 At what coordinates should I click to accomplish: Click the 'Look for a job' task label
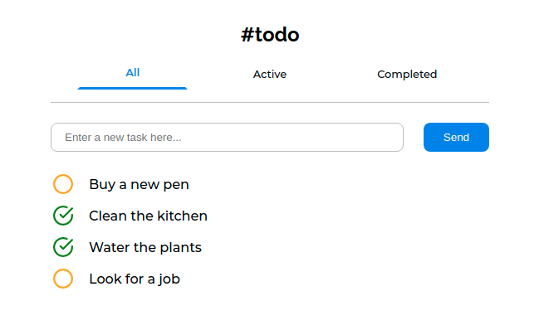point(135,279)
